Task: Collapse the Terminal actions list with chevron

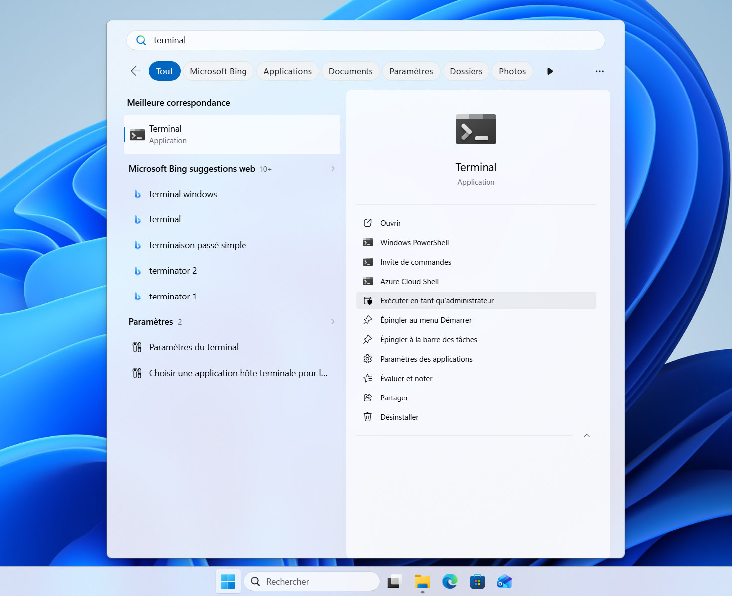Action: click(587, 435)
